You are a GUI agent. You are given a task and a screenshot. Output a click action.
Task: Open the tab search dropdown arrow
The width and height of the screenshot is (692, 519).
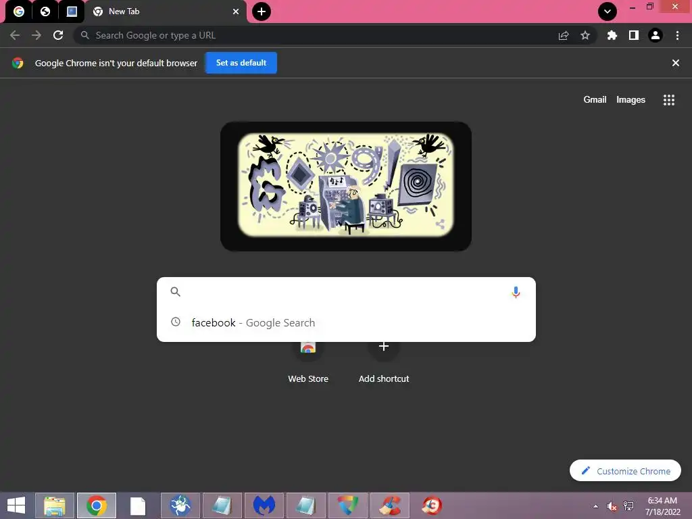pyautogui.click(x=608, y=11)
